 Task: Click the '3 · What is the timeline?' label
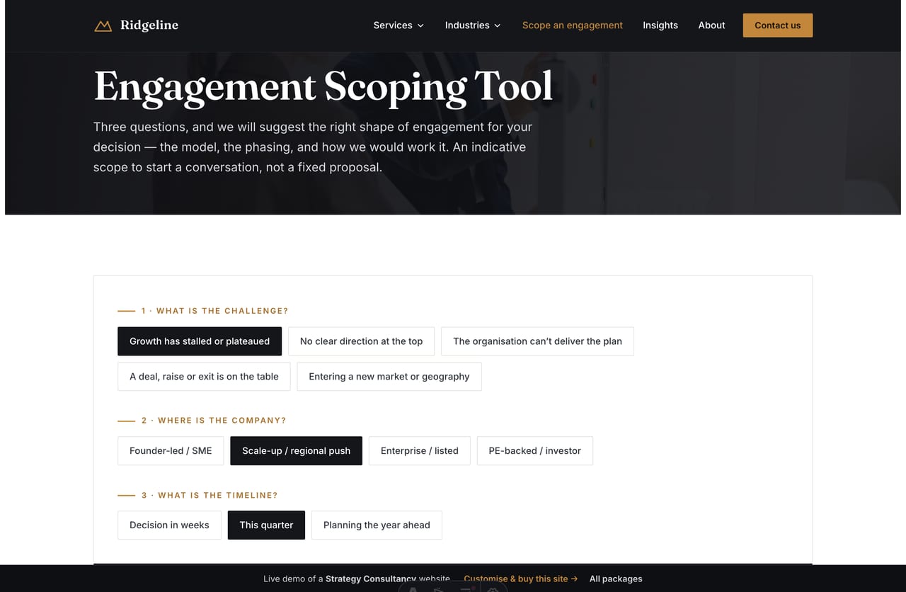[210, 496]
